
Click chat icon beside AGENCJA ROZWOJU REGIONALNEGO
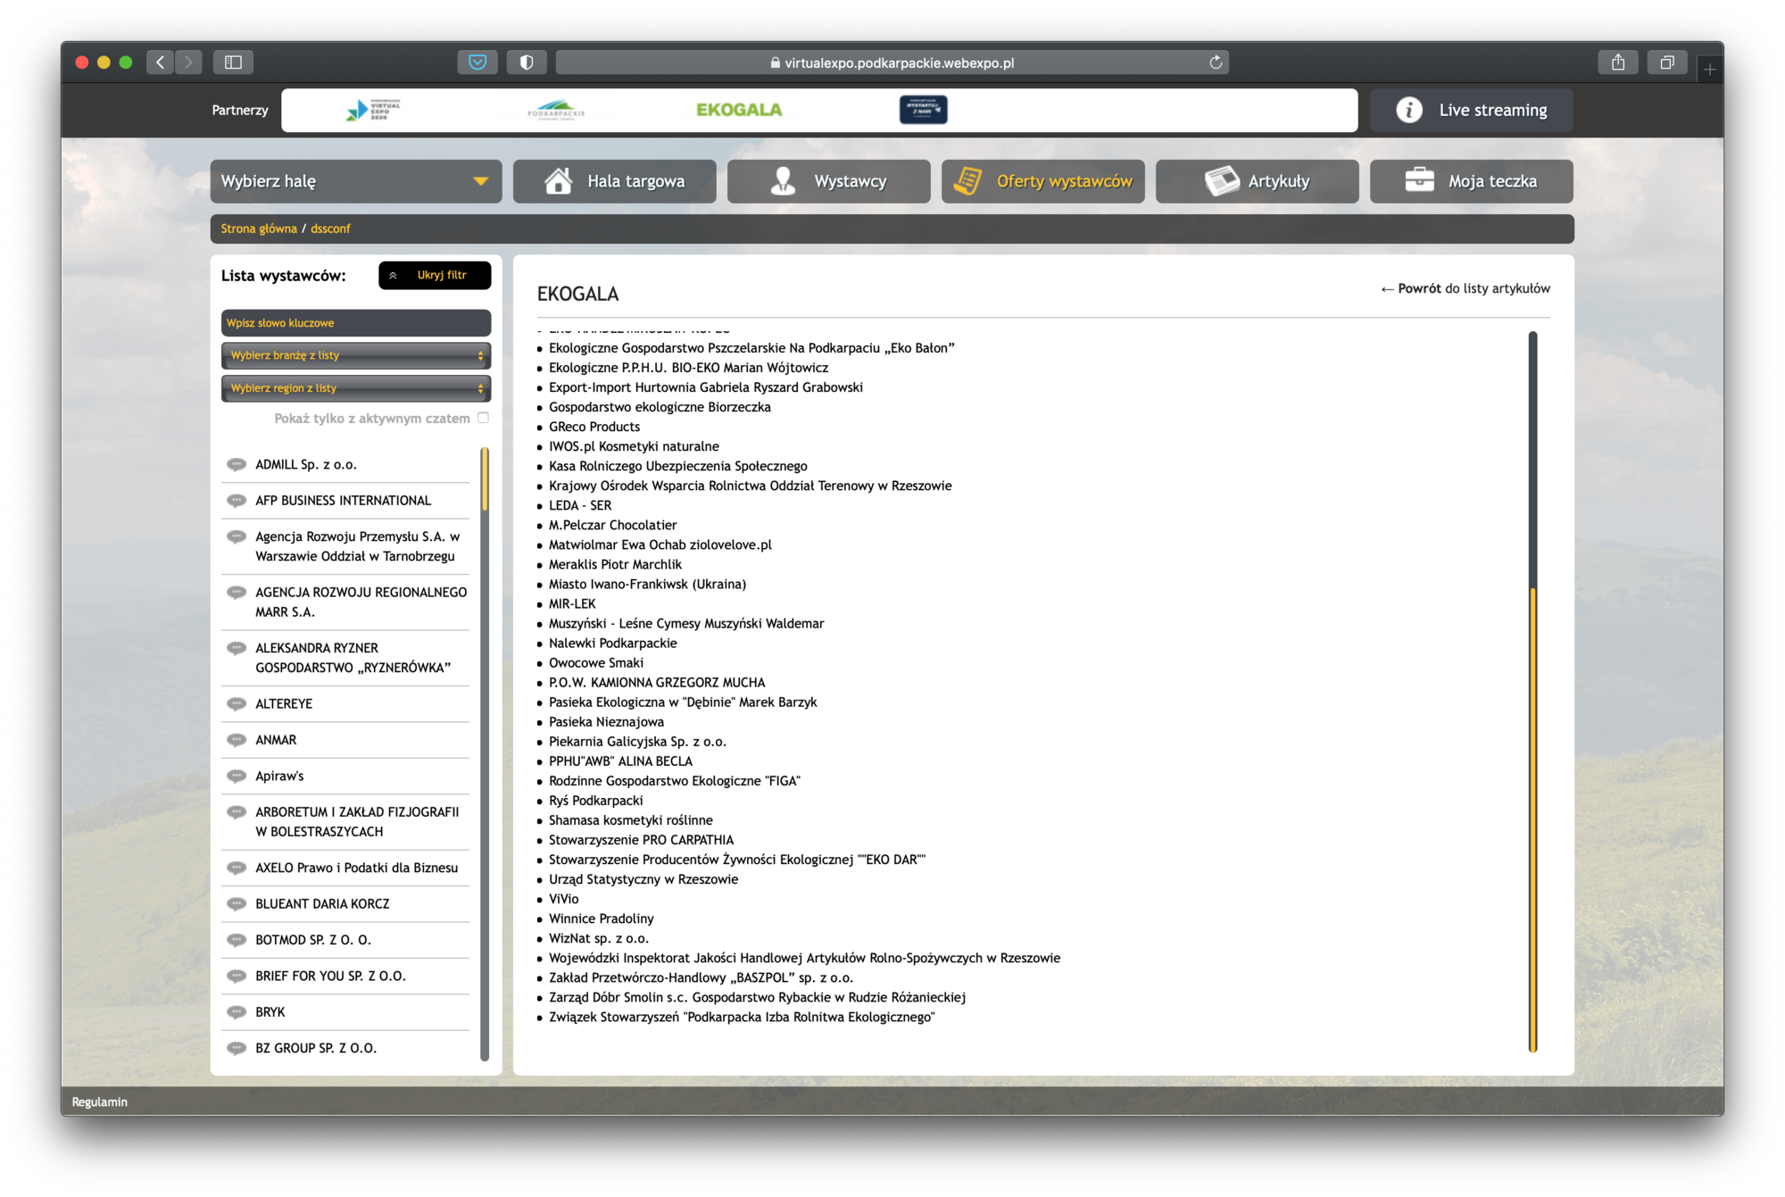click(237, 592)
